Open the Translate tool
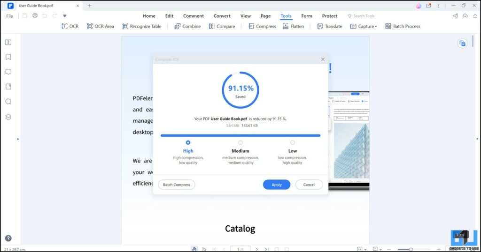This screenshot has width=481, height=252. (330, 26)
